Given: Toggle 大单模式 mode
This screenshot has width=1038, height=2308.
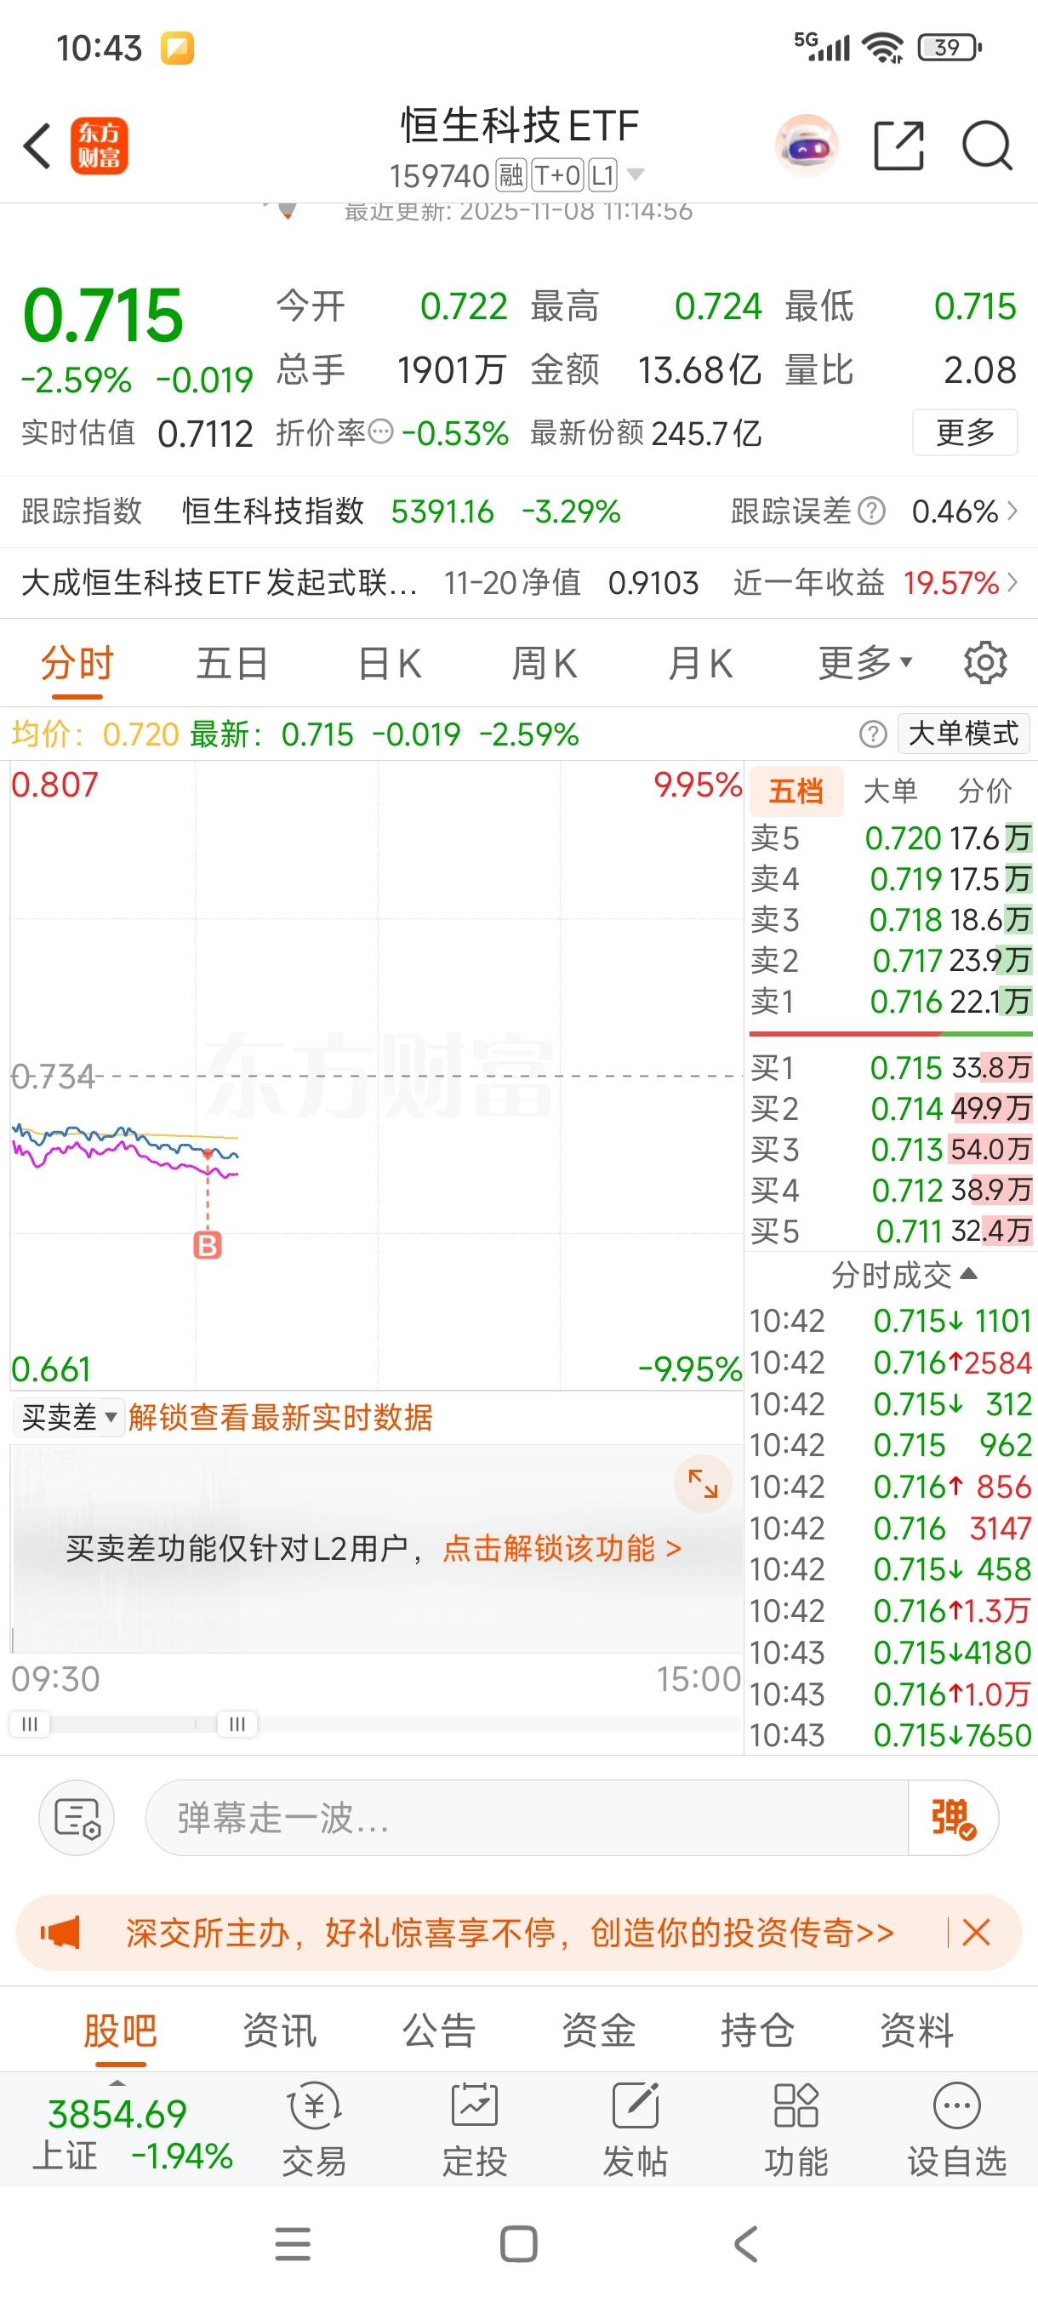Looking at the screenshot, I should click(963, 734).
